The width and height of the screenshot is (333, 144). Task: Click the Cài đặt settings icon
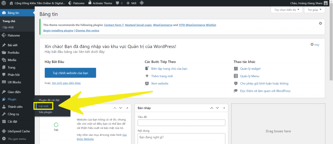pos(4,122)
